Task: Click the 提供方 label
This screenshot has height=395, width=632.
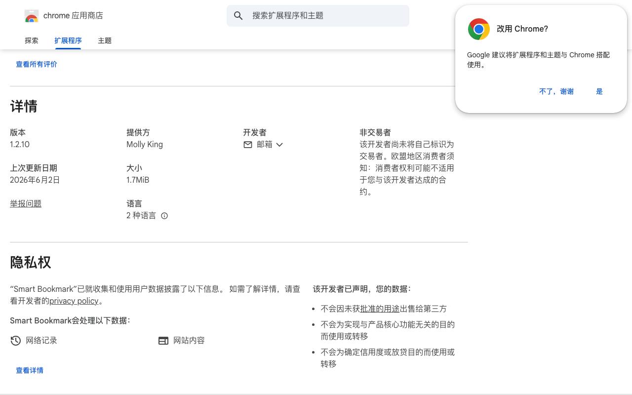Action: pyautogui.click(x=138, y=133)
